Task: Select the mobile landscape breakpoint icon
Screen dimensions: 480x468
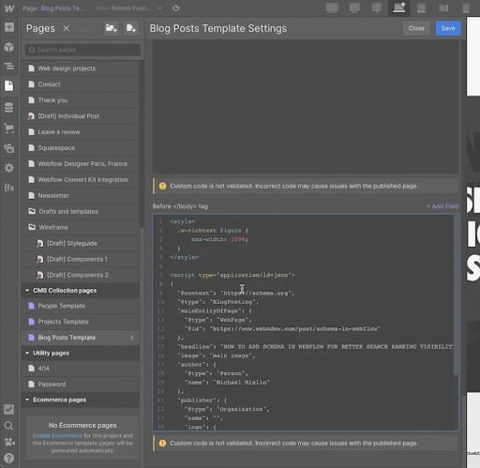Action: tap(443, 8)
